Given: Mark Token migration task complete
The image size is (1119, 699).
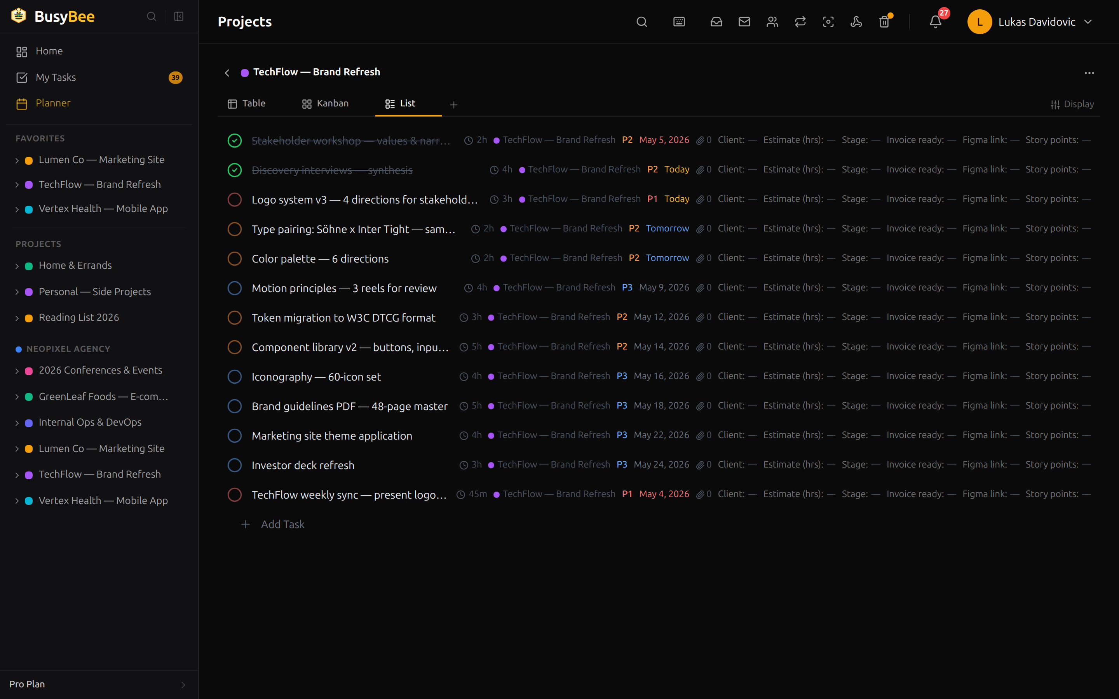Looking at the screenshot, I should click(x=234, y=318).
